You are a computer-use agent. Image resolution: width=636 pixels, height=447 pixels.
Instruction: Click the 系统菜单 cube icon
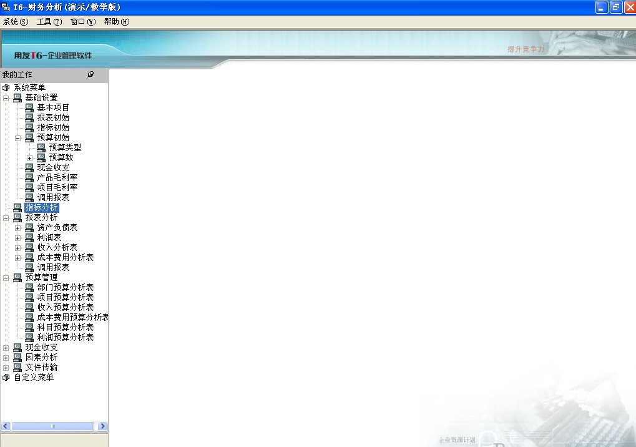[6, 87]
